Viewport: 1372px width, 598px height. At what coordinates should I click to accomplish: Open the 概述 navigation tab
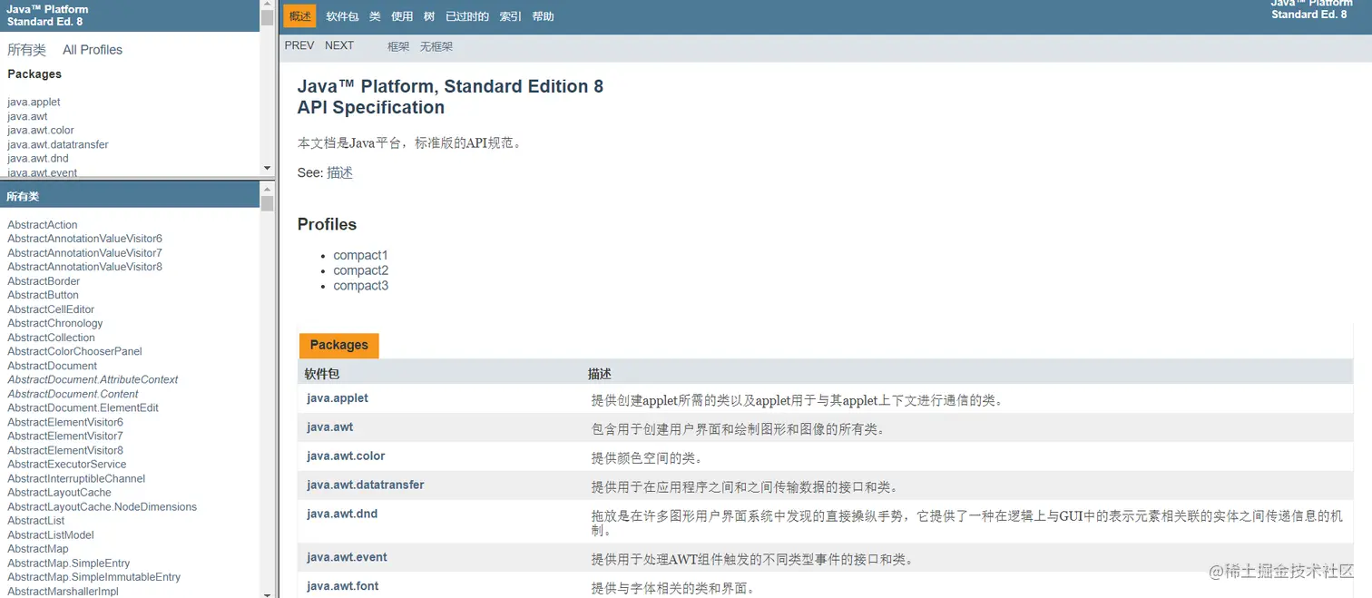click(299, 16)
